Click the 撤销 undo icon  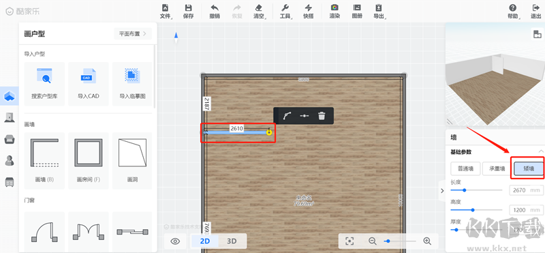click(215, 8)
